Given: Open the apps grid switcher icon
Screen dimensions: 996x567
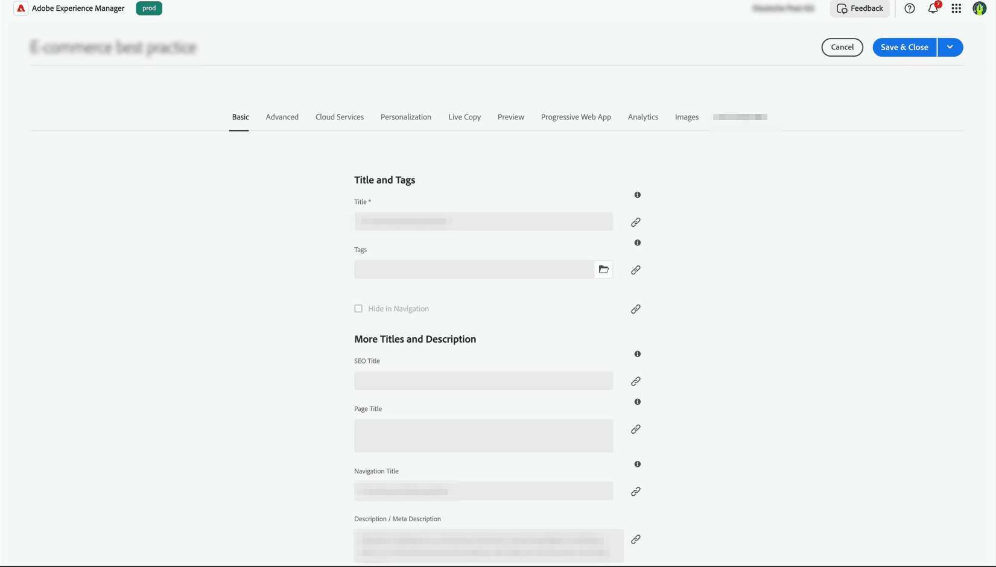Looking at the screenshot, I should point(956,8).
